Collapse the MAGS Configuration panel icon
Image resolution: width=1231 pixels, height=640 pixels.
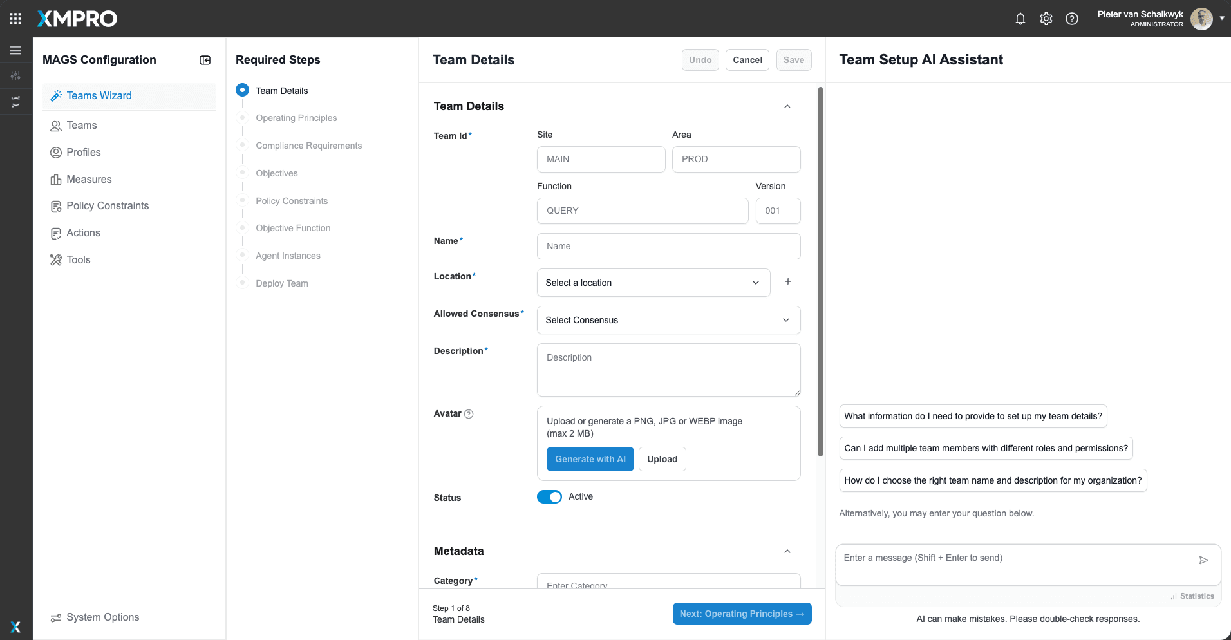pos(205,60)
